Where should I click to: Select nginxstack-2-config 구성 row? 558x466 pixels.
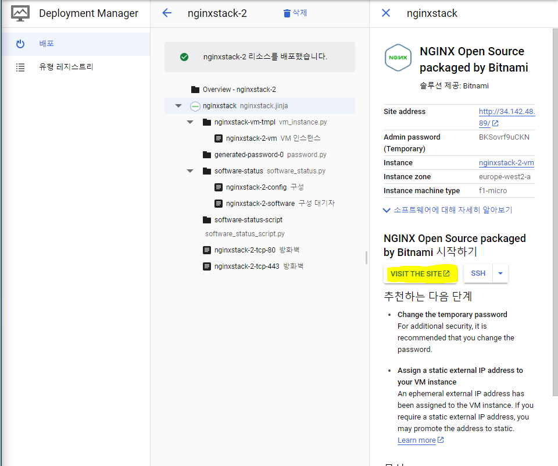tap(260, 187)
